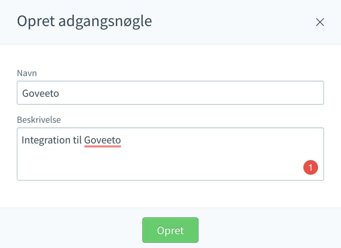
Task: Click empty space below the description text
Action: (152, 165)
